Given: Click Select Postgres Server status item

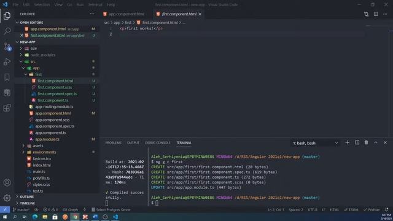Looking at the screenshot, I should pos(111,209).
